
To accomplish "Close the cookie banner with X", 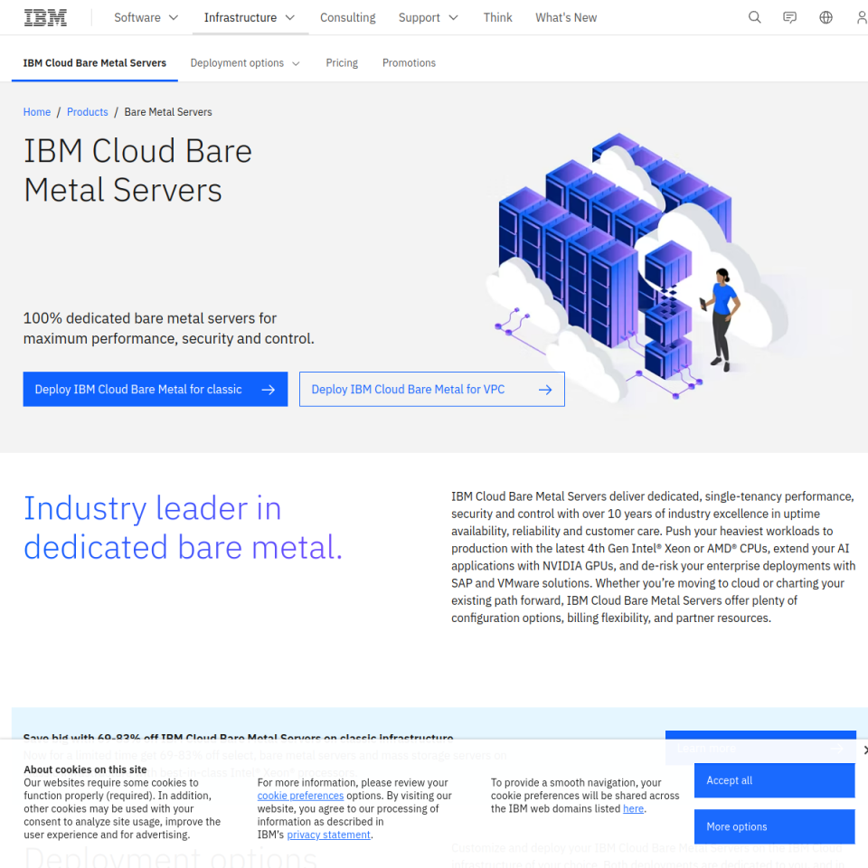I will coord(864,750).
